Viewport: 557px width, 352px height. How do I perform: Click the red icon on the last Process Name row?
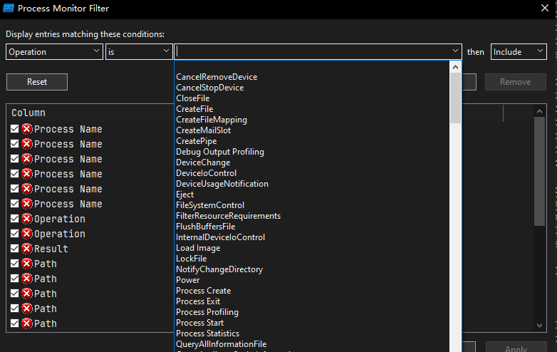point(27,204)
